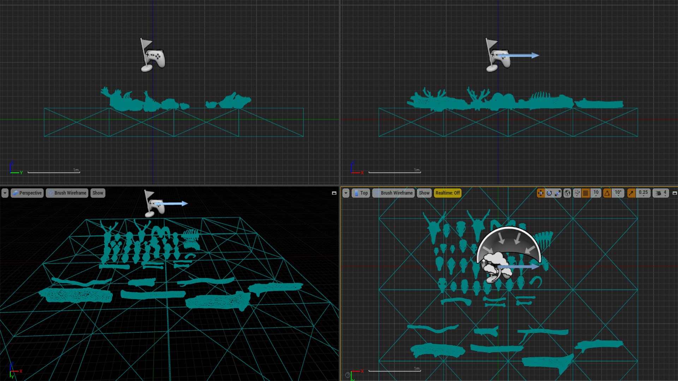Open the camera speed 4 setting

(661, 193)
